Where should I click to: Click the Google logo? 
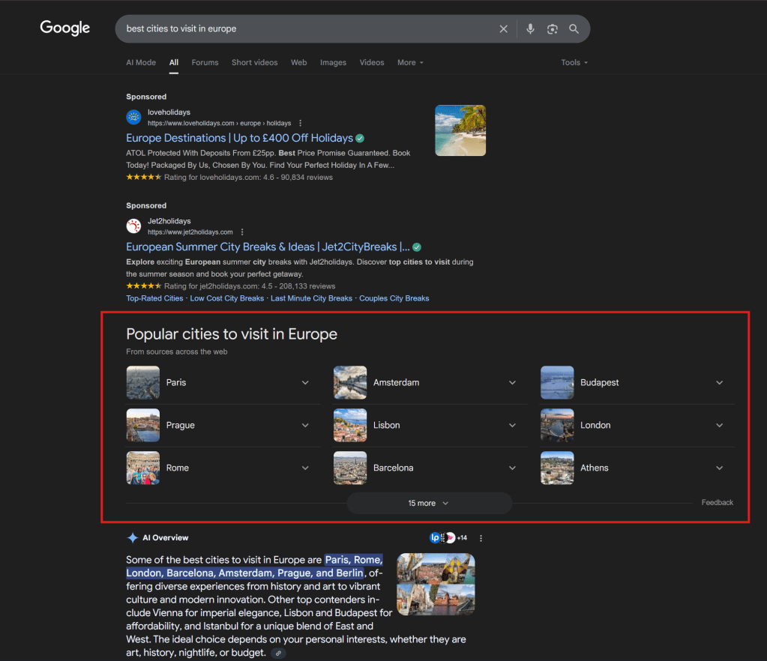[x=64, y=28]
